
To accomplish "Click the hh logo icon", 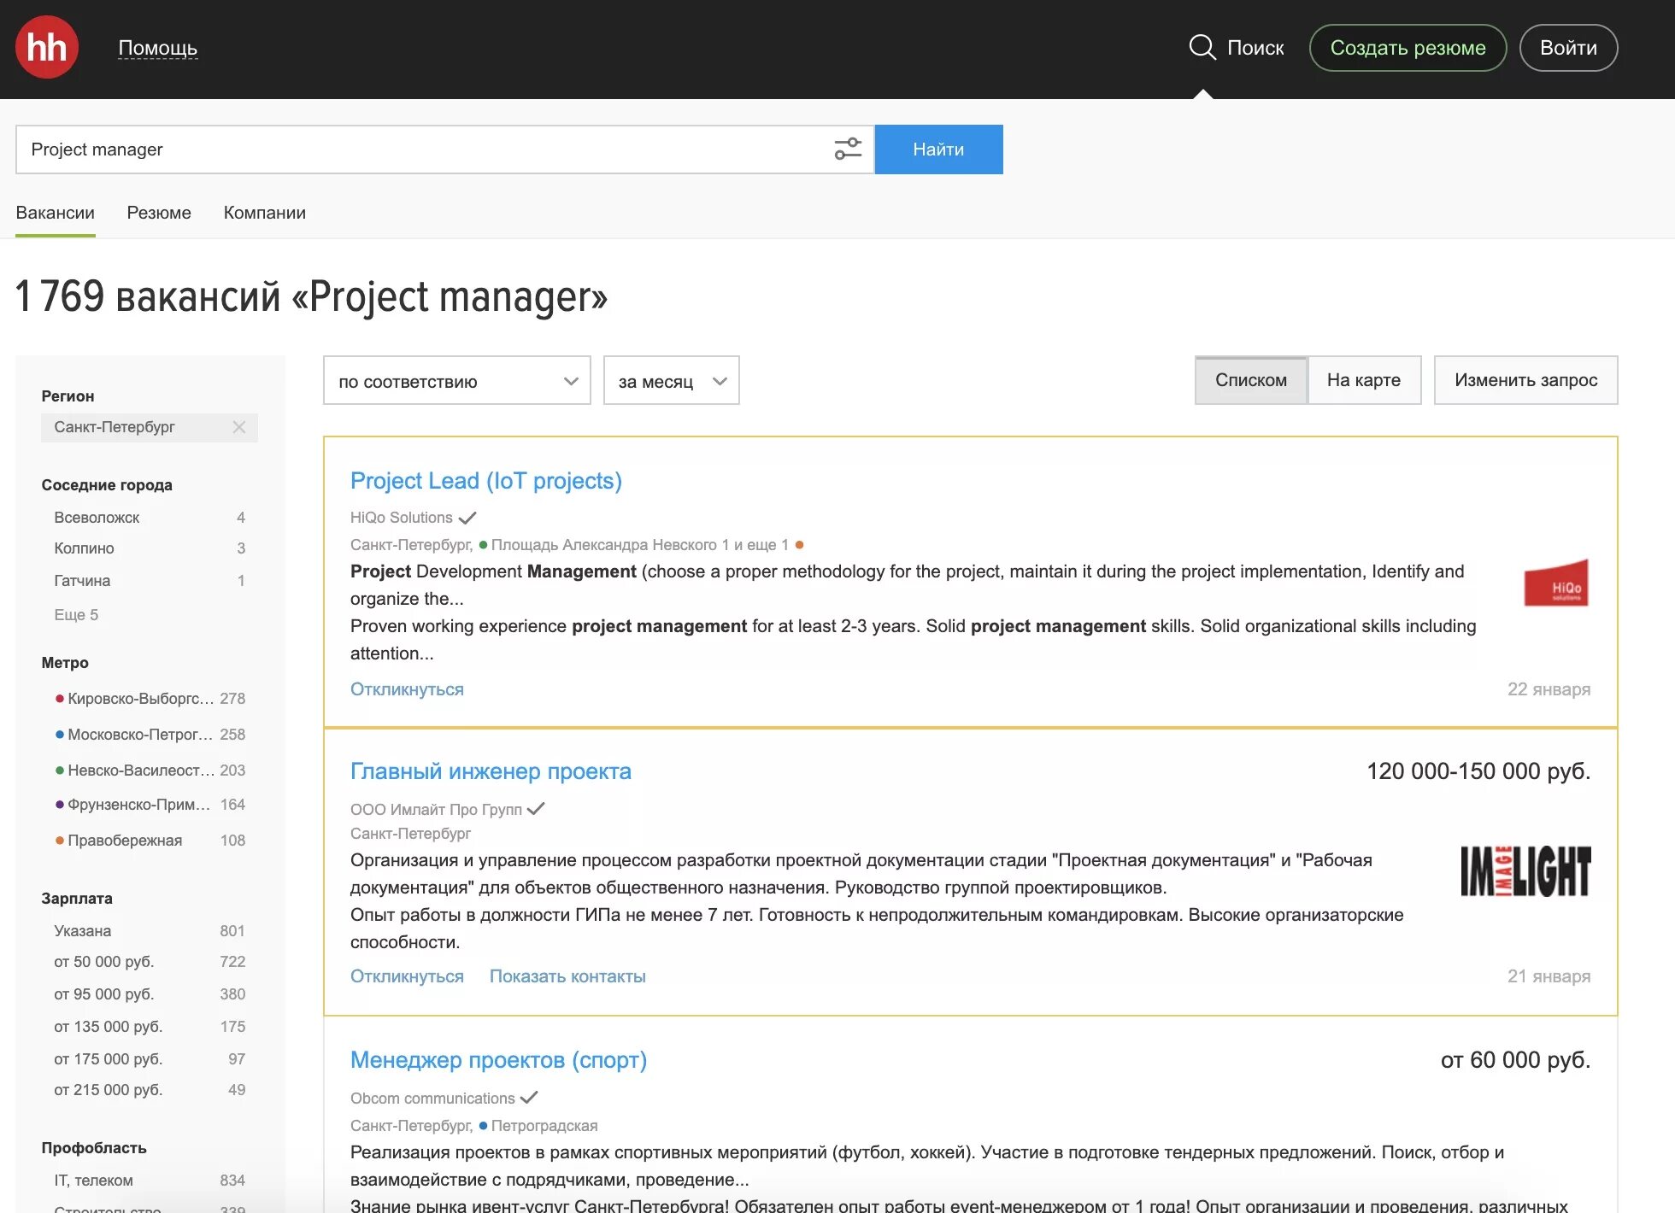I will point(47,48).
